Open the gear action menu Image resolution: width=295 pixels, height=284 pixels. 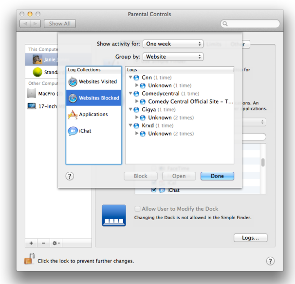point(56,243)
